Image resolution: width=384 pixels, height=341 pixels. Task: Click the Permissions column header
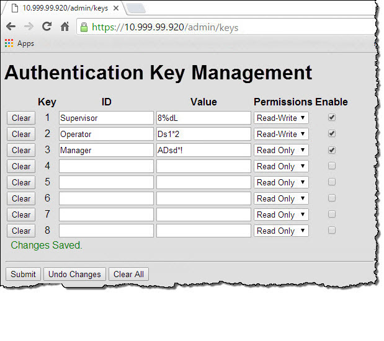[283, 102]
